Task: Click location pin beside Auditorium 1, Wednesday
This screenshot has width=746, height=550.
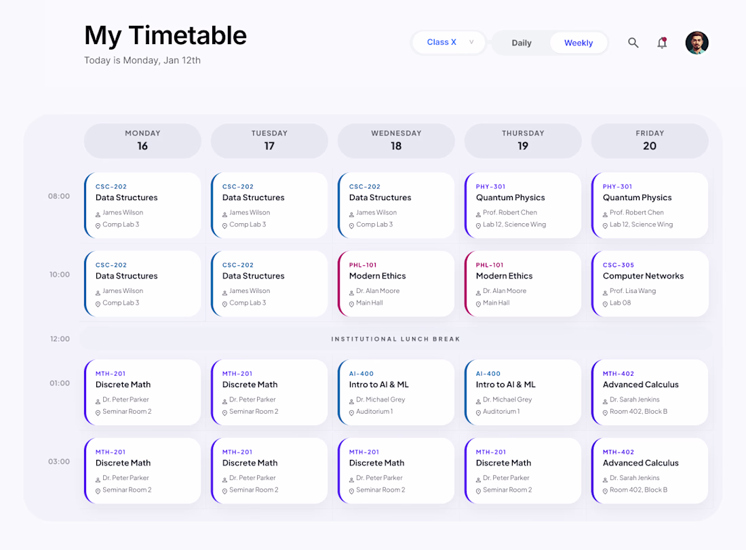Action: coord(351,412)
